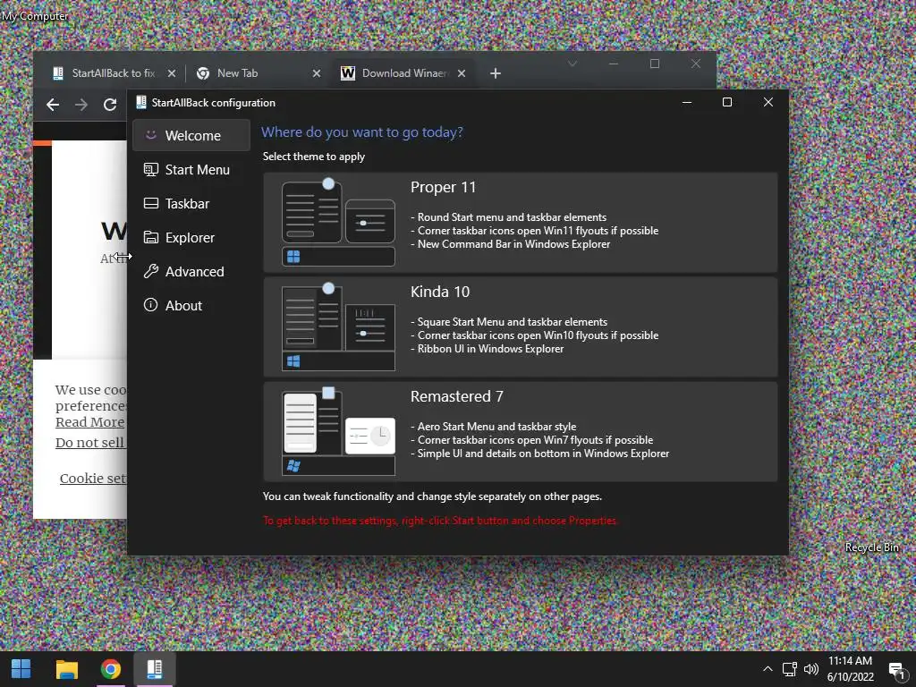Image resolution: width=916 pixels, height=687 pixels.
Task: Close the StartAllBack browser tab
Action: (171, 73)
